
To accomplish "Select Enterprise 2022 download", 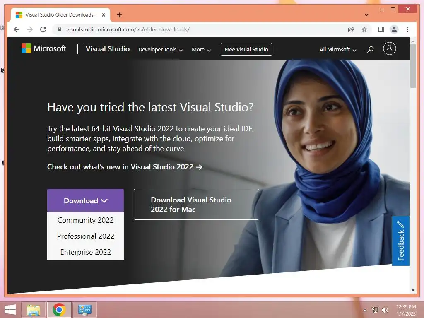I will point(85,252).
